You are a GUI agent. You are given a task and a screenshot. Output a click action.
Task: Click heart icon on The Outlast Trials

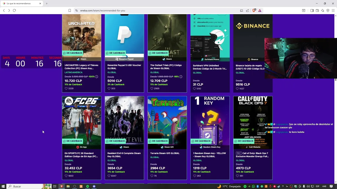coord(152,88)
